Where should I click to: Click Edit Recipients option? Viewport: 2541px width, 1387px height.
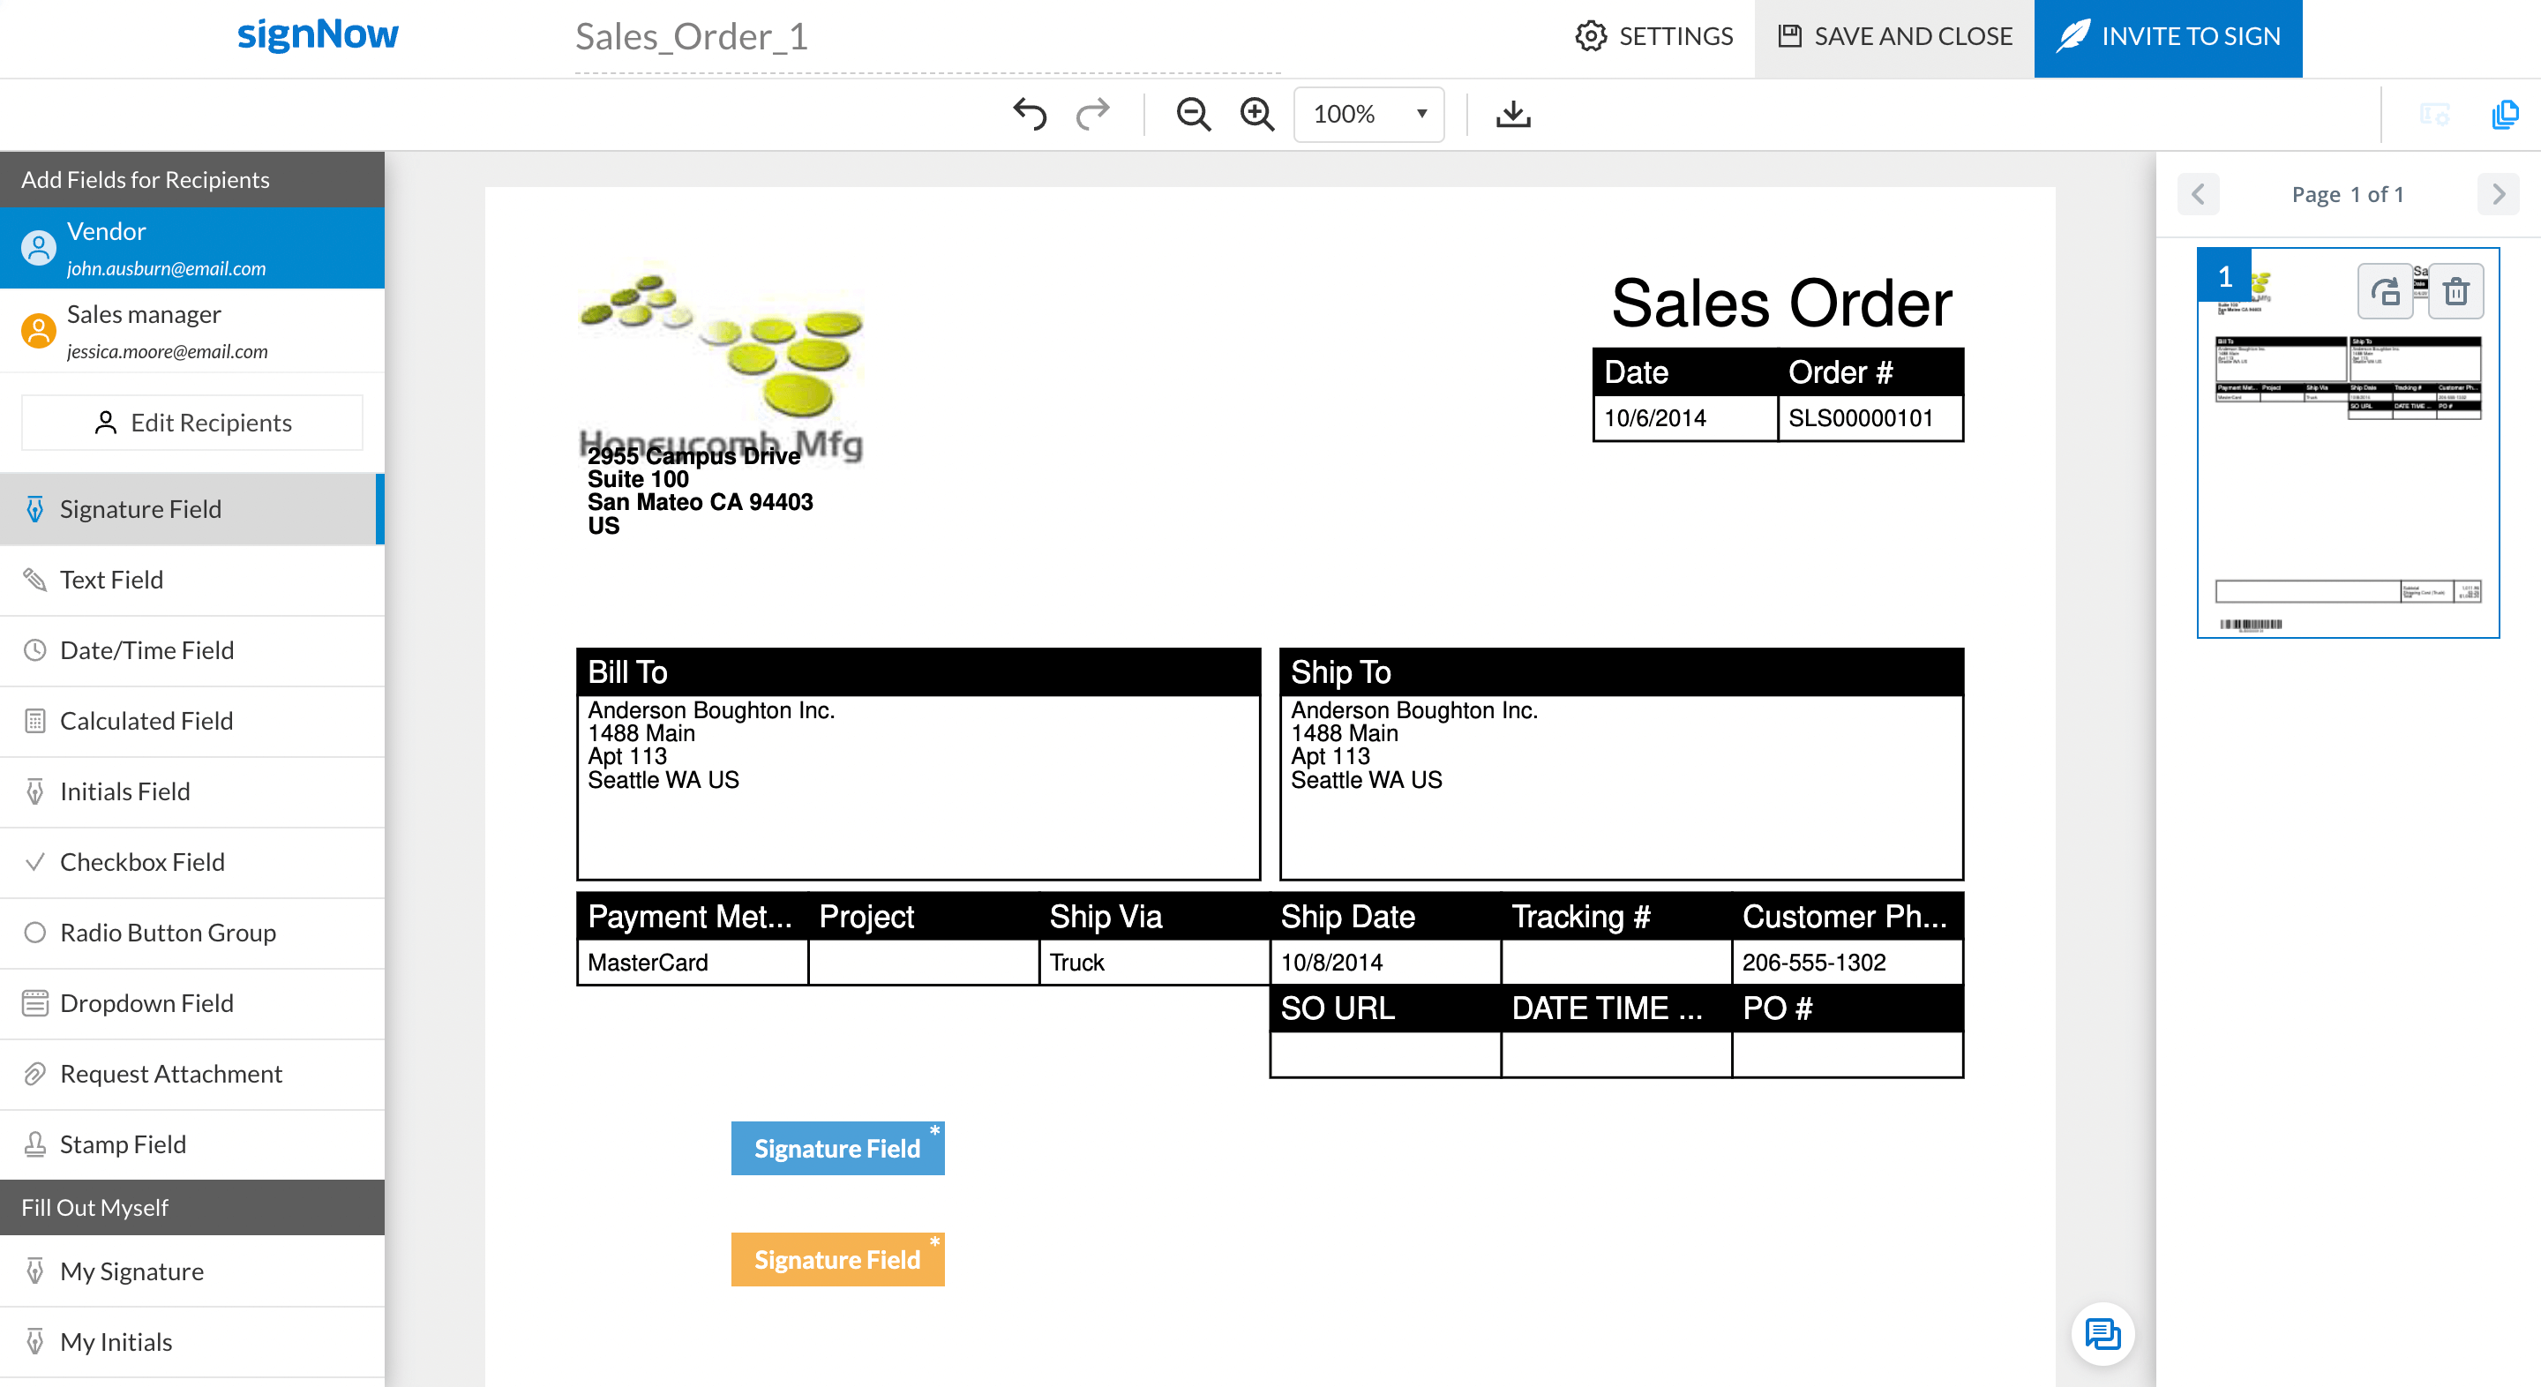(x=191, y=422)
